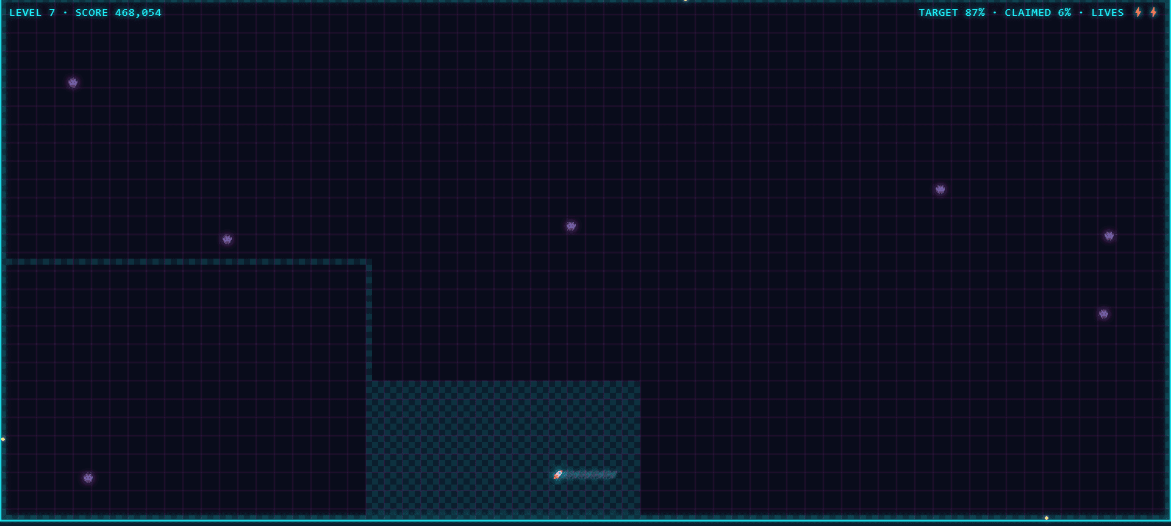Click the TARGET 87% readout
Image resolution: width=1171 pixels, height=526 pixels.
[951, 12]
